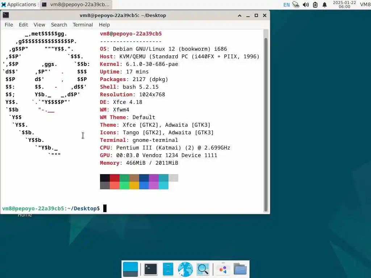This screenshot has width=371, height=278.
Task: Minimize the terminal window
Action: coord(248,16)
